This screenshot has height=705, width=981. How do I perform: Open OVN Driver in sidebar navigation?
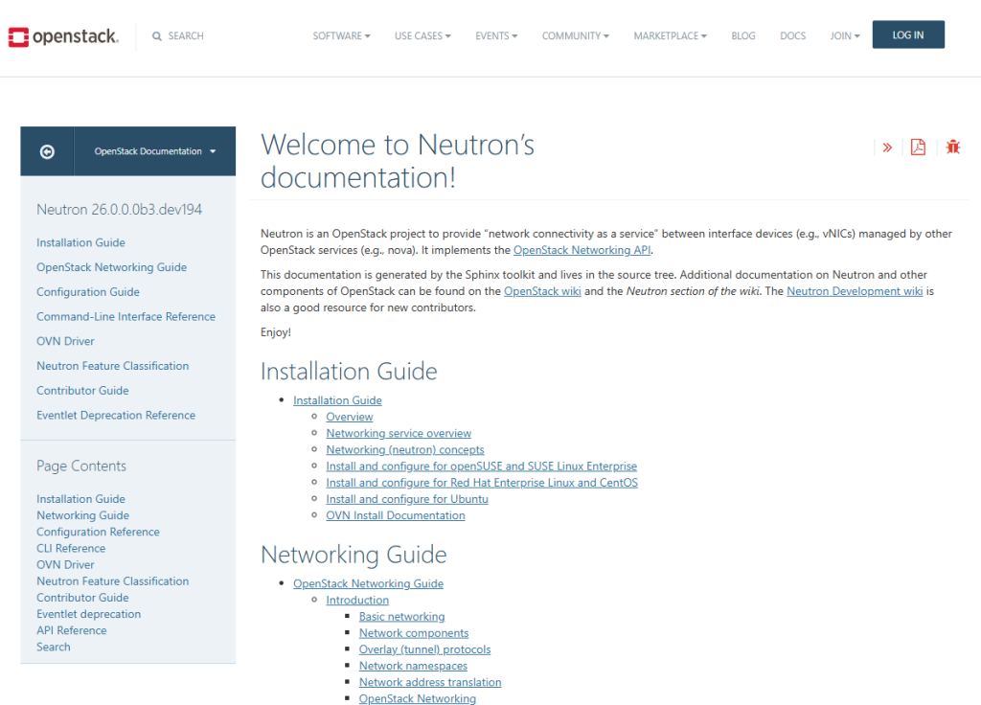[65, 342]
